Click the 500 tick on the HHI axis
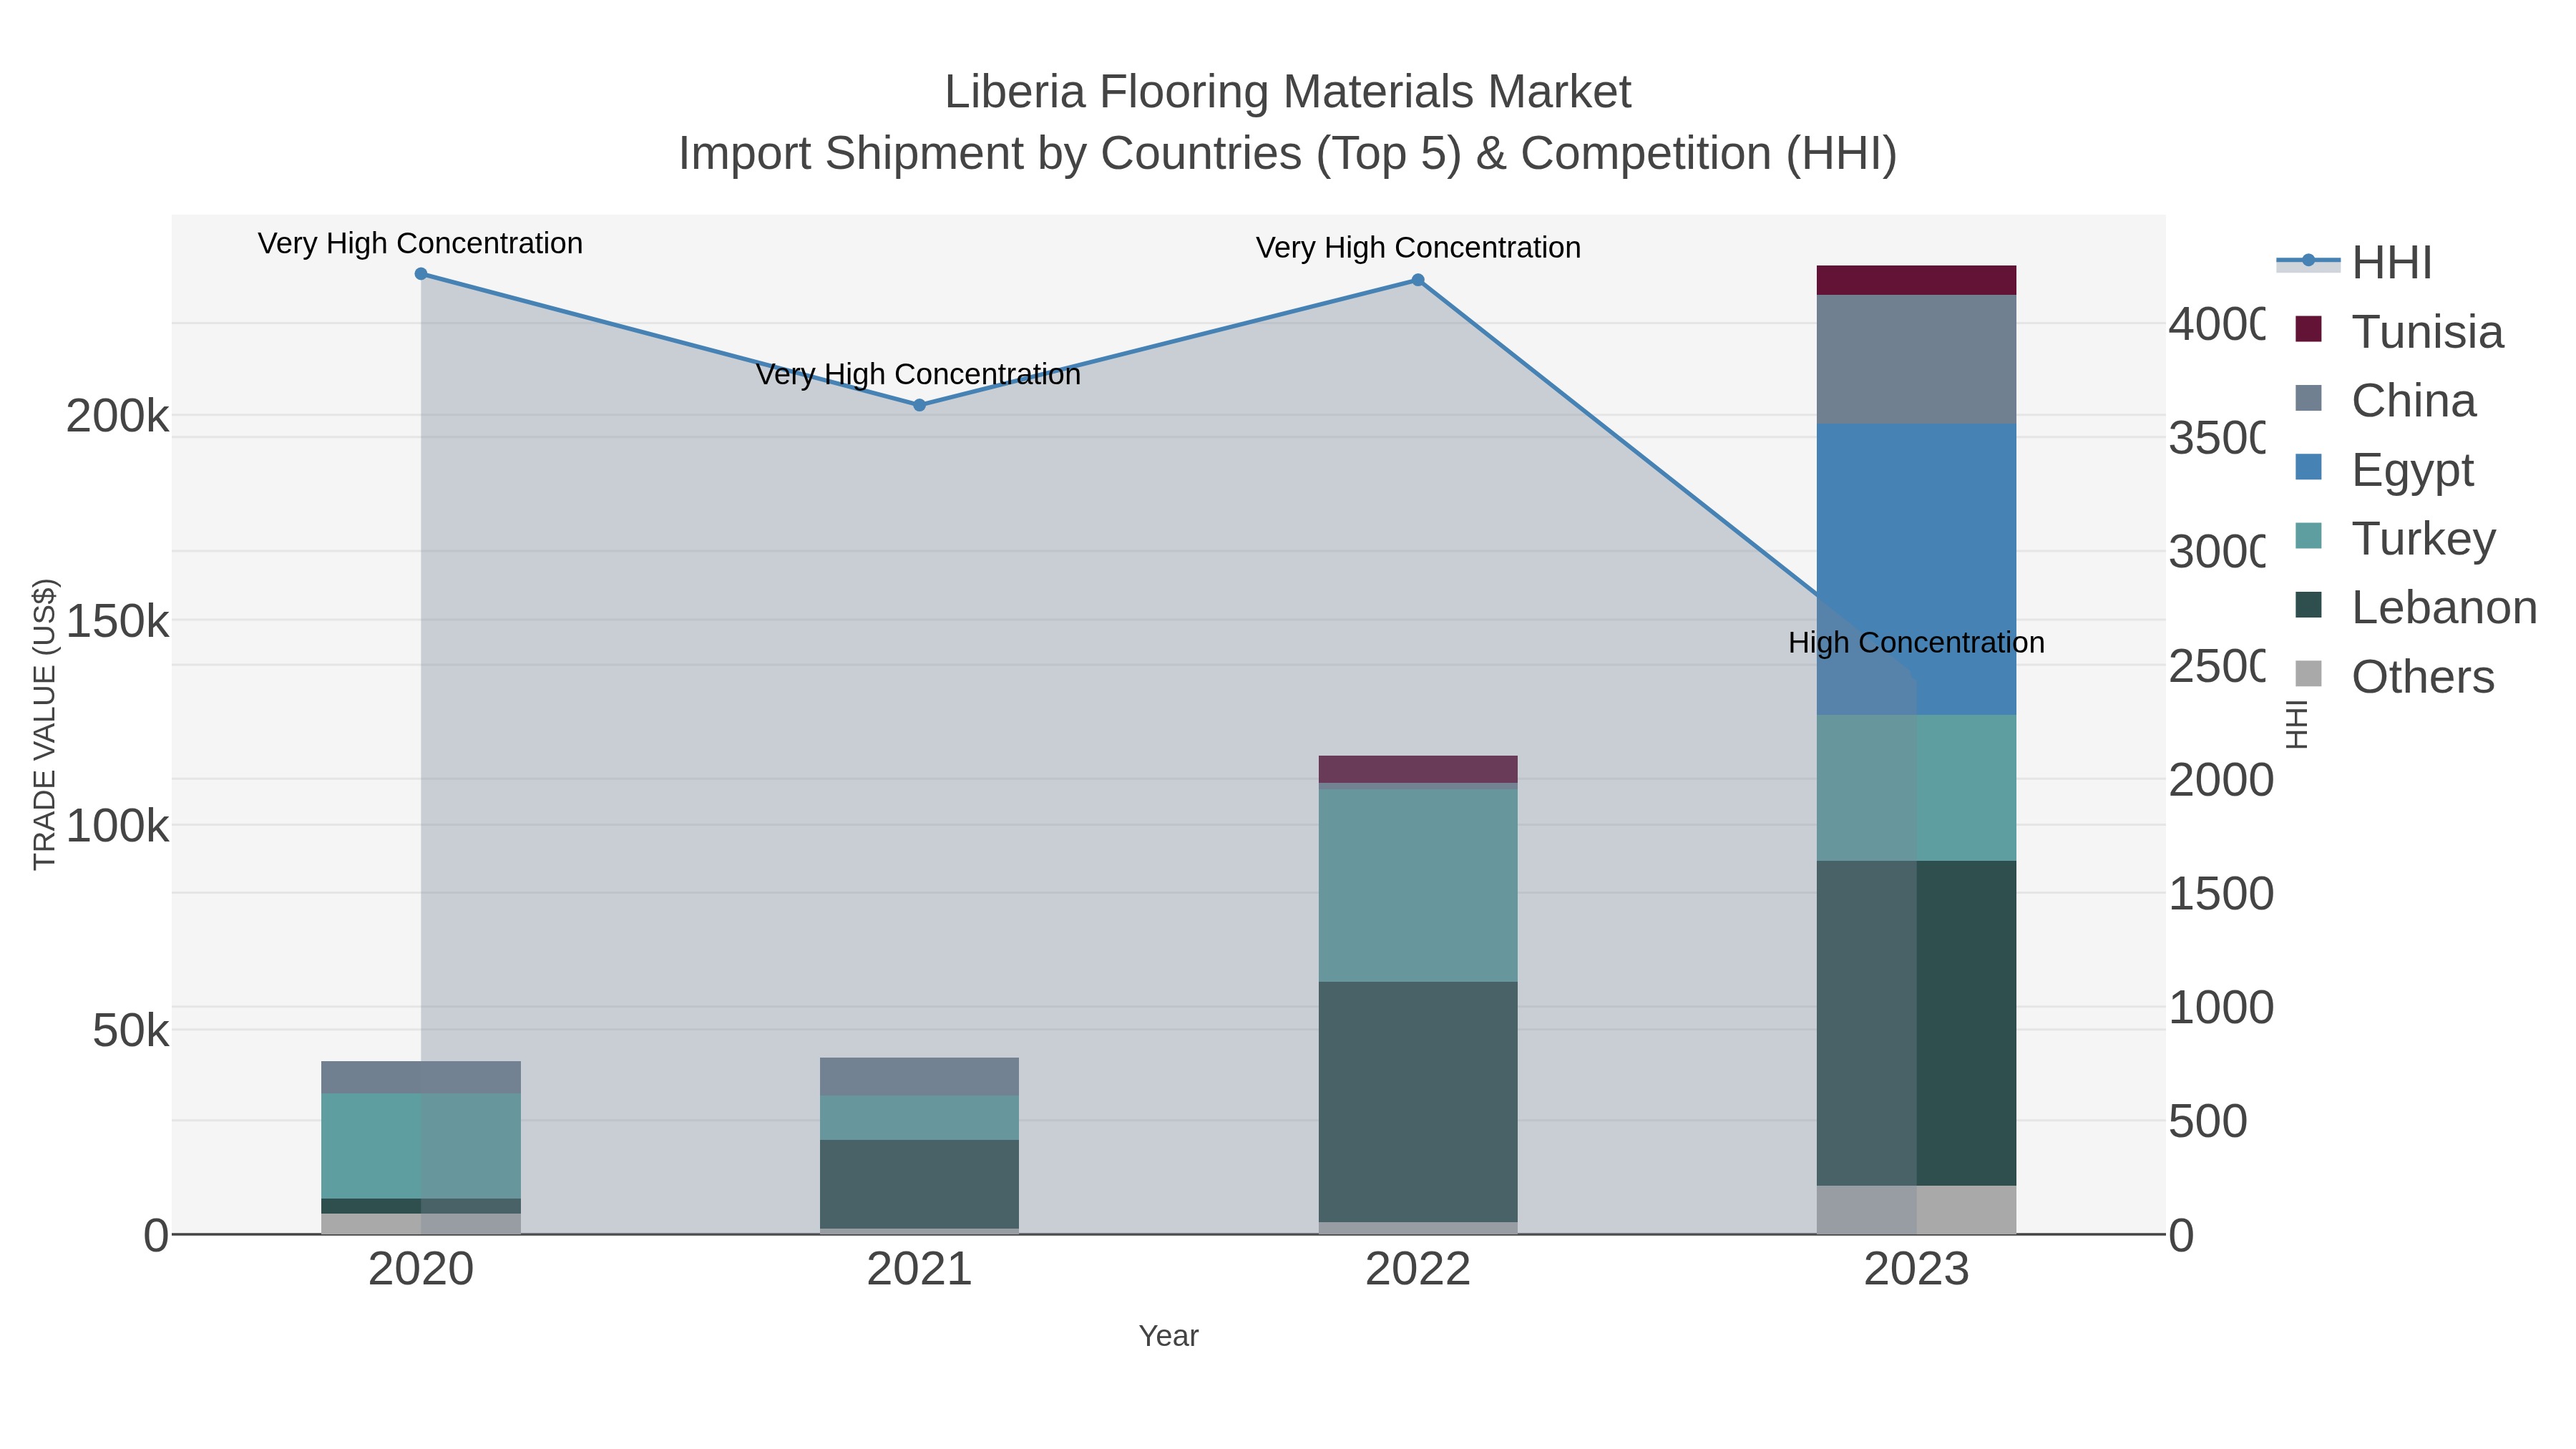2576x1449 pixels. pos(2208,1121)
